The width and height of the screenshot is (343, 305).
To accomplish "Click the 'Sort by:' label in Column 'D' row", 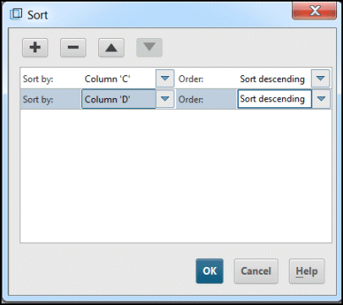I will pyautogui.click(x=38, y=100).
